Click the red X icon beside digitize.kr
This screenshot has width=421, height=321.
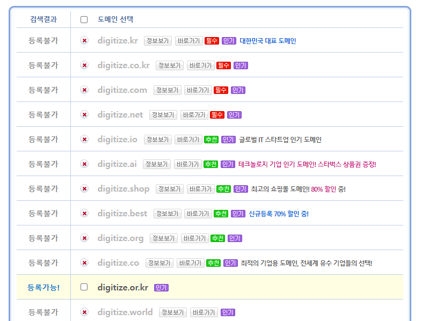84,41
